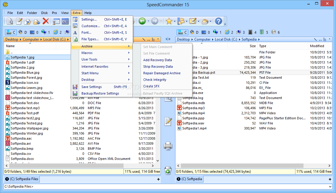Click Computer in right panel breadcrumb
Viewport: 336px width, 193px height.
coord(202,39)
